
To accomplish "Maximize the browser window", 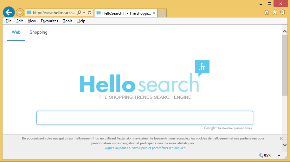I will click(269, 3).
